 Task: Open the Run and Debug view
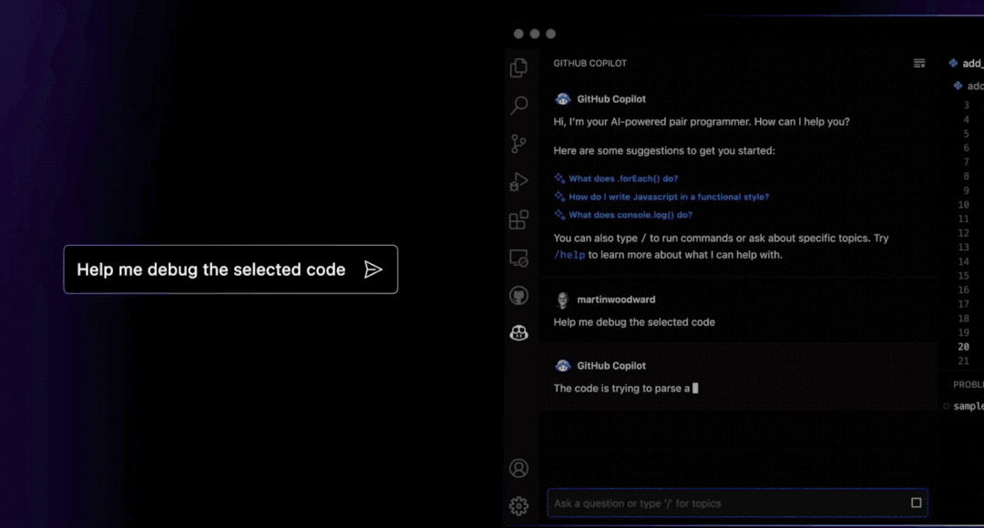click(519, 181)
